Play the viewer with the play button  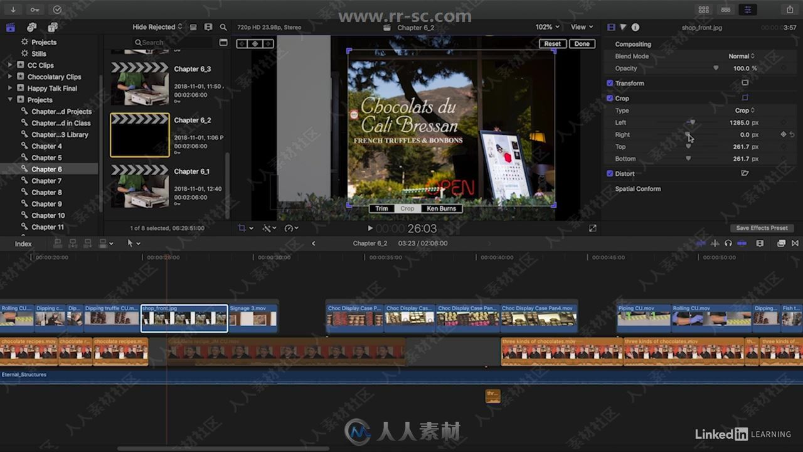pos(370,229)
